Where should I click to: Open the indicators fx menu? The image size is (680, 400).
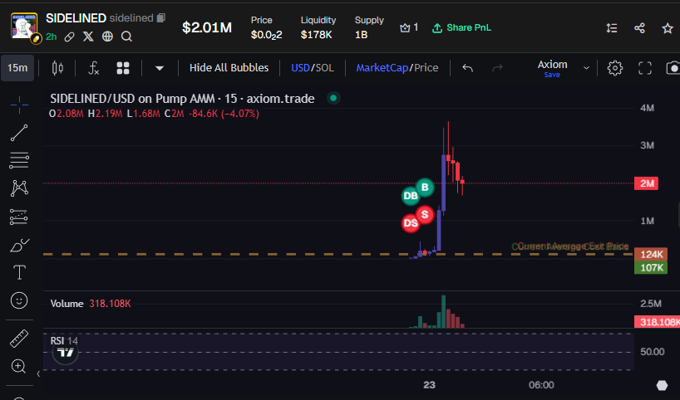click(x=93, y=68)
